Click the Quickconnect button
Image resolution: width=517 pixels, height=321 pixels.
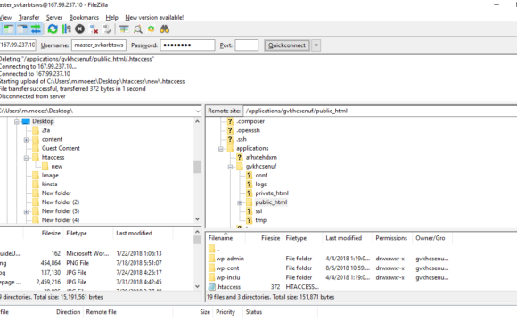287,45
